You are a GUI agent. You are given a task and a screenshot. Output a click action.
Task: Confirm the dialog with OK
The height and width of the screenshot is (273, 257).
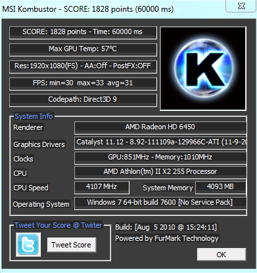222,255
